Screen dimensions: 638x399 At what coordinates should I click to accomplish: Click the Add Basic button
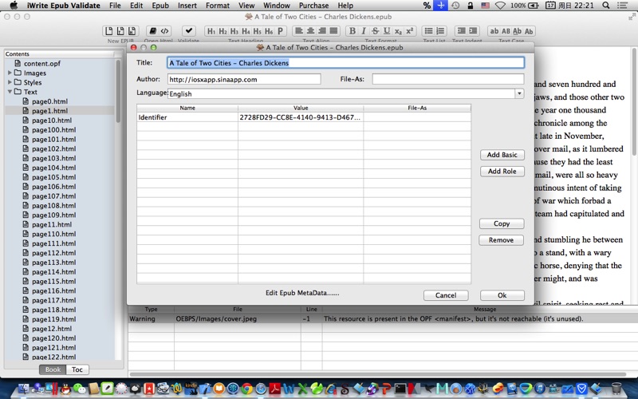tap(502, 155)
